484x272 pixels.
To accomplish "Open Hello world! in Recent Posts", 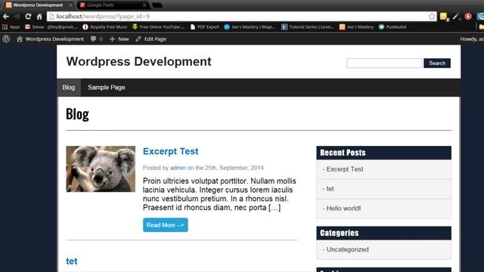I will [x=343, y=209].
